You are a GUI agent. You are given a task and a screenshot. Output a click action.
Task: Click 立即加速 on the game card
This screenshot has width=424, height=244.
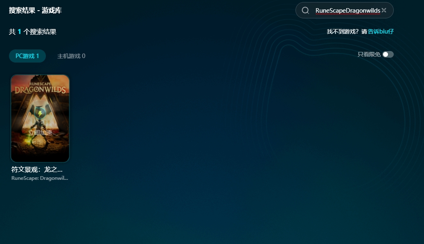click(40, 132)
